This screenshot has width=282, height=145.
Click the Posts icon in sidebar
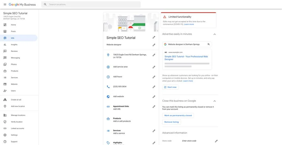pyautogui.click(x=5, y=32)
